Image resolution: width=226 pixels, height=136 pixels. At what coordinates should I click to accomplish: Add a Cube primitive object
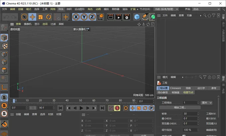pyautogui.click(x=137, y=17)
